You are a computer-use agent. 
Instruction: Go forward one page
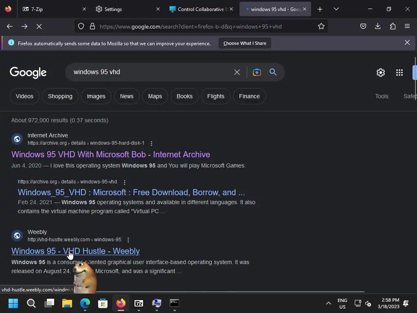pos(24,26)
